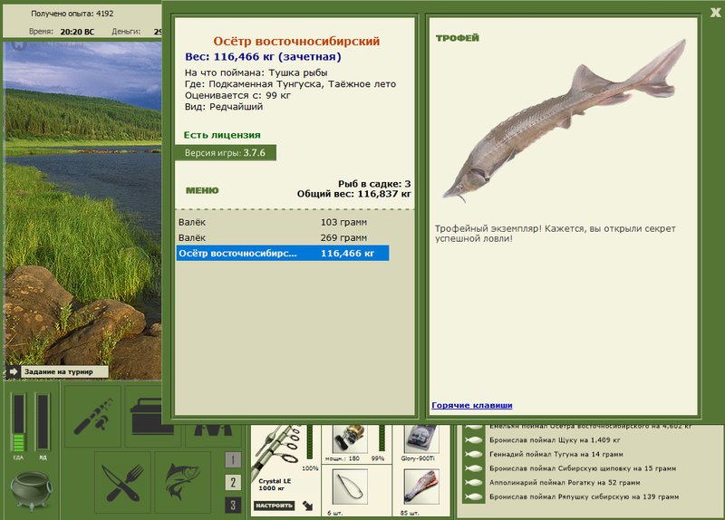Click the На что поймана: Тушка рыбы line

[x=256, y=72]
